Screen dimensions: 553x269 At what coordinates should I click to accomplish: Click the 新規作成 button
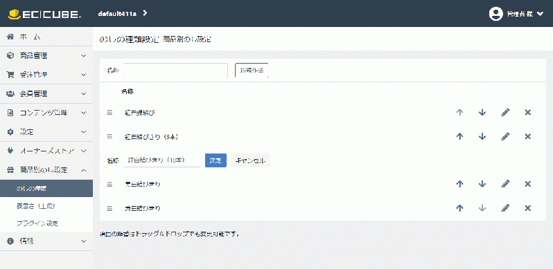252,71
